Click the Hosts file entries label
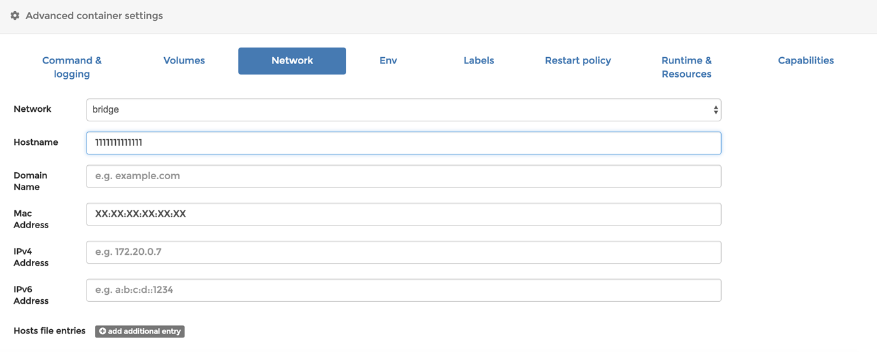Viewport: 877px width, 352px height. point(50,331)
